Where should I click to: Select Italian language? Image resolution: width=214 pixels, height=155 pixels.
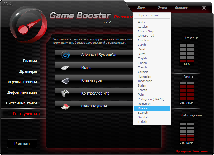coord(152,85)
